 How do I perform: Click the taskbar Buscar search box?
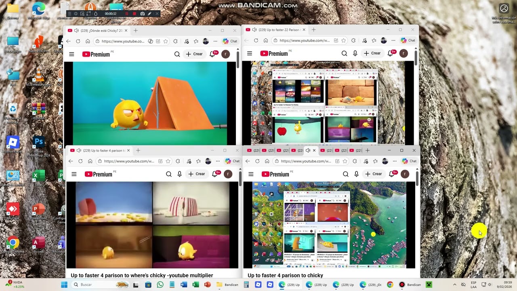[101, 285]
